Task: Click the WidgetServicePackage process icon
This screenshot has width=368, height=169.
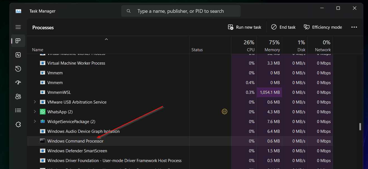Action: (x=43, y=121)
